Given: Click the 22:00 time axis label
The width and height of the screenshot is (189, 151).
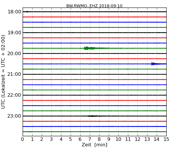Looking at the screenshot, I should [14, 95].
